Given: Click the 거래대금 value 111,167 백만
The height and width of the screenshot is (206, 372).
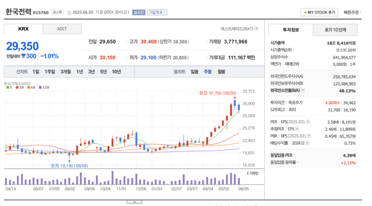Looking at the screenshot, I should 241,58.
